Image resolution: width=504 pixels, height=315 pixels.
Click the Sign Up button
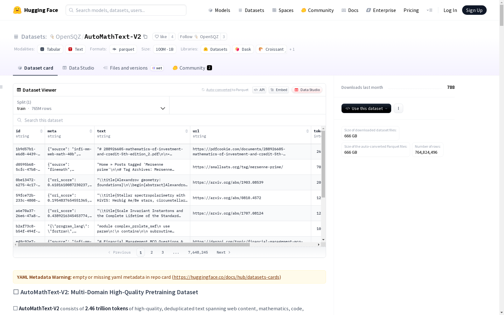tap(474, 10)
